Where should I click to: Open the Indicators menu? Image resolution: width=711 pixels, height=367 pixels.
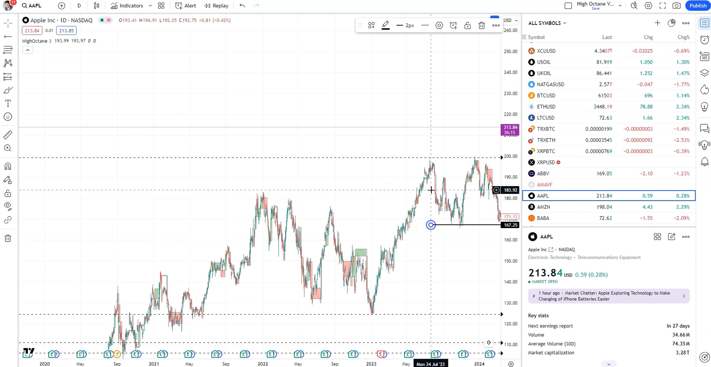coord(127,6)
